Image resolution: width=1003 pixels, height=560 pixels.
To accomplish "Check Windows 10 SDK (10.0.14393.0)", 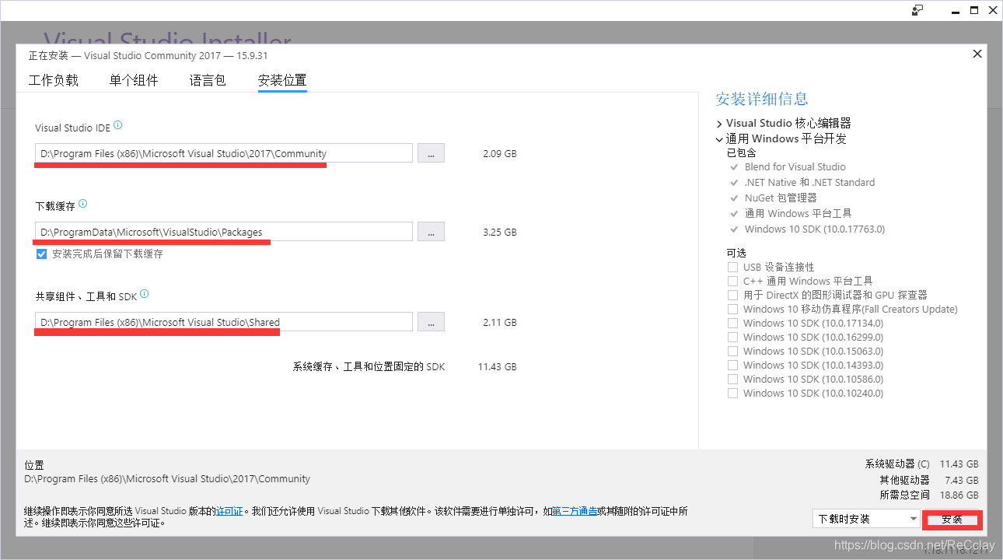I will click(x=732, y=365).
